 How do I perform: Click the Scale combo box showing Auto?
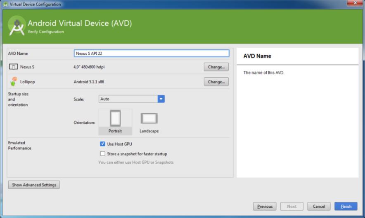(x=128, y=99)
